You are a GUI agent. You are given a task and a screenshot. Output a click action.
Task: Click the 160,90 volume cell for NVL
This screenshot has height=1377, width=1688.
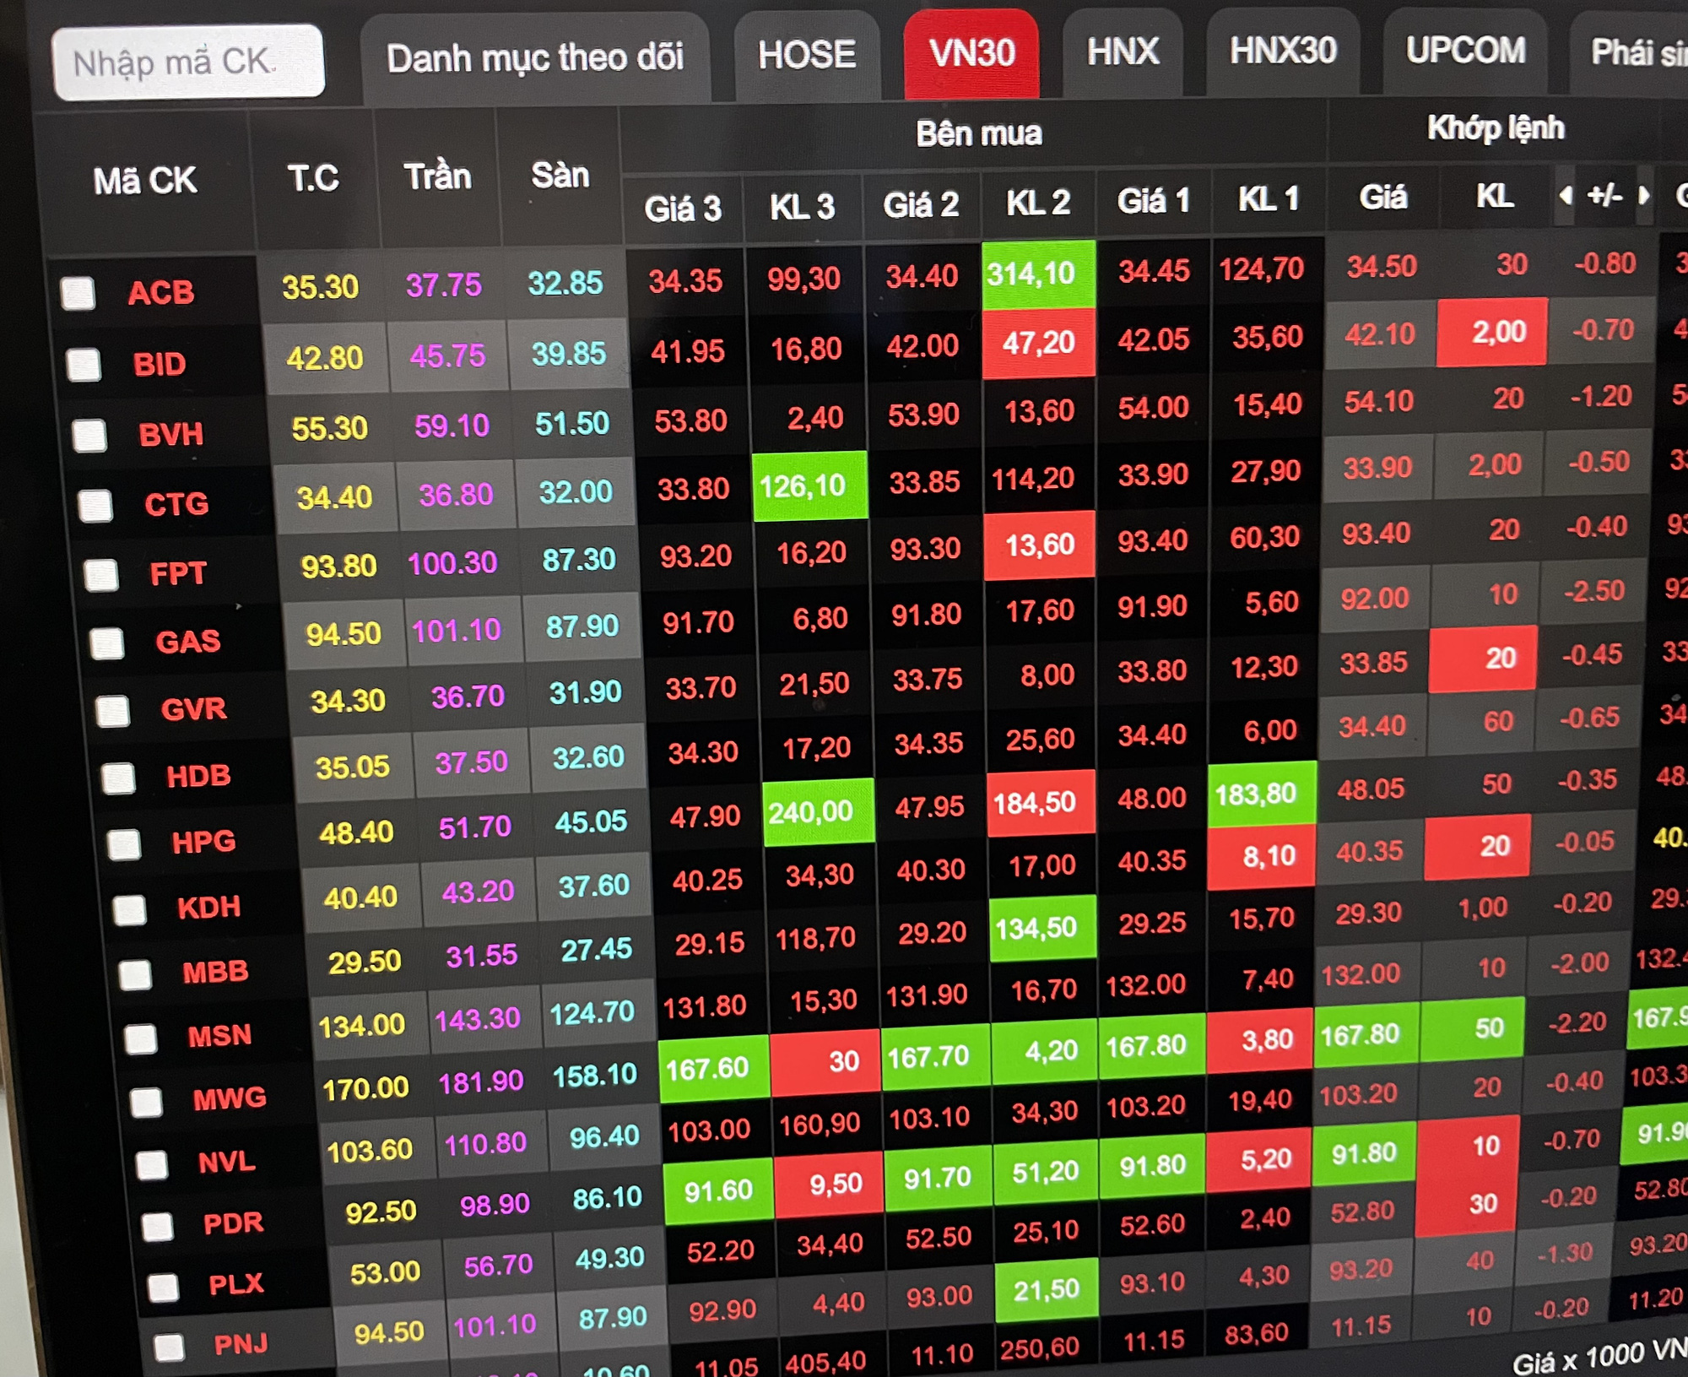[820, 1125]
